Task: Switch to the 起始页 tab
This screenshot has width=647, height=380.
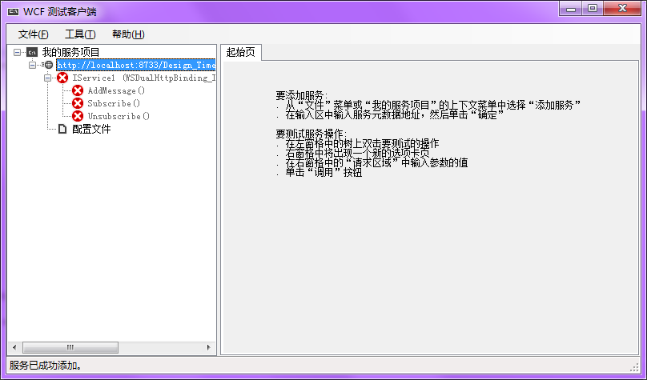Action: pos(241,52)
